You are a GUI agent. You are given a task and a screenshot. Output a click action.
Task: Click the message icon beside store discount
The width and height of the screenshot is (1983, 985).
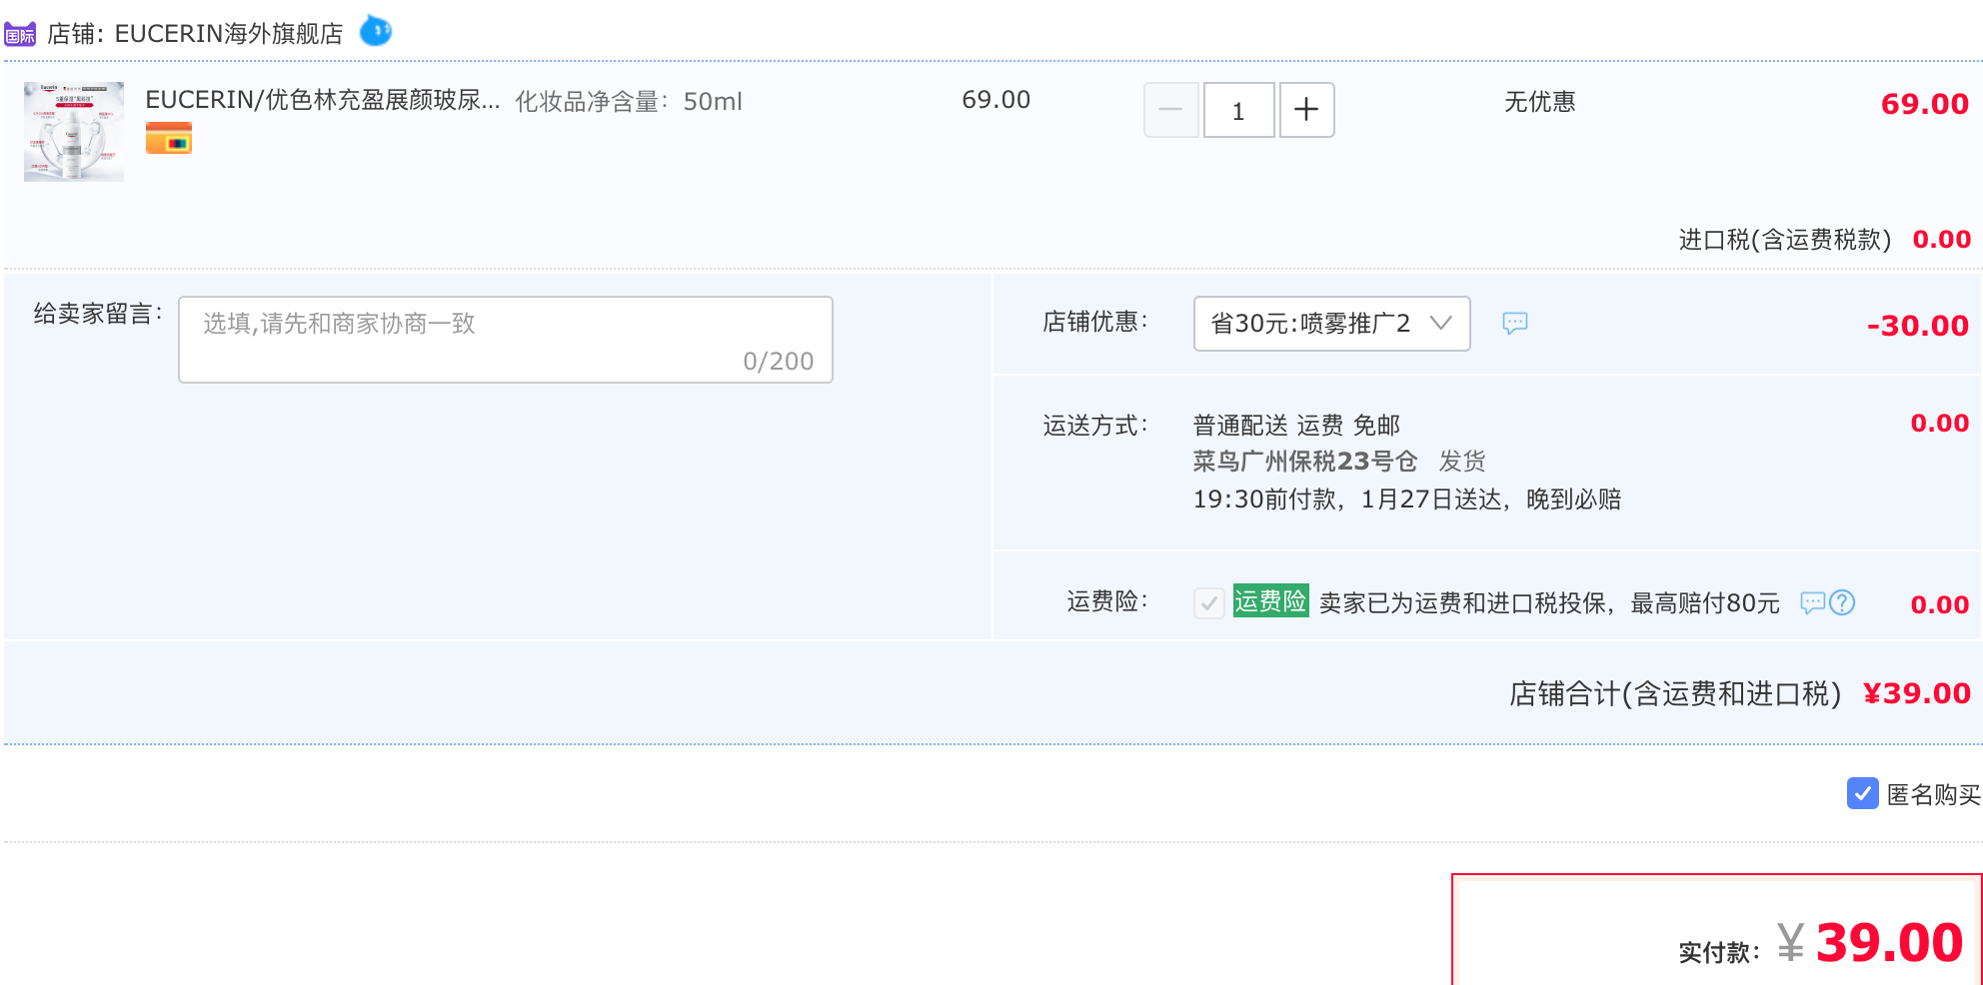click(x=1515, y=323)
